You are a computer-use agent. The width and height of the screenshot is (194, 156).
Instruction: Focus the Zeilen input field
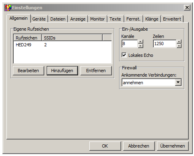(165, 44)
